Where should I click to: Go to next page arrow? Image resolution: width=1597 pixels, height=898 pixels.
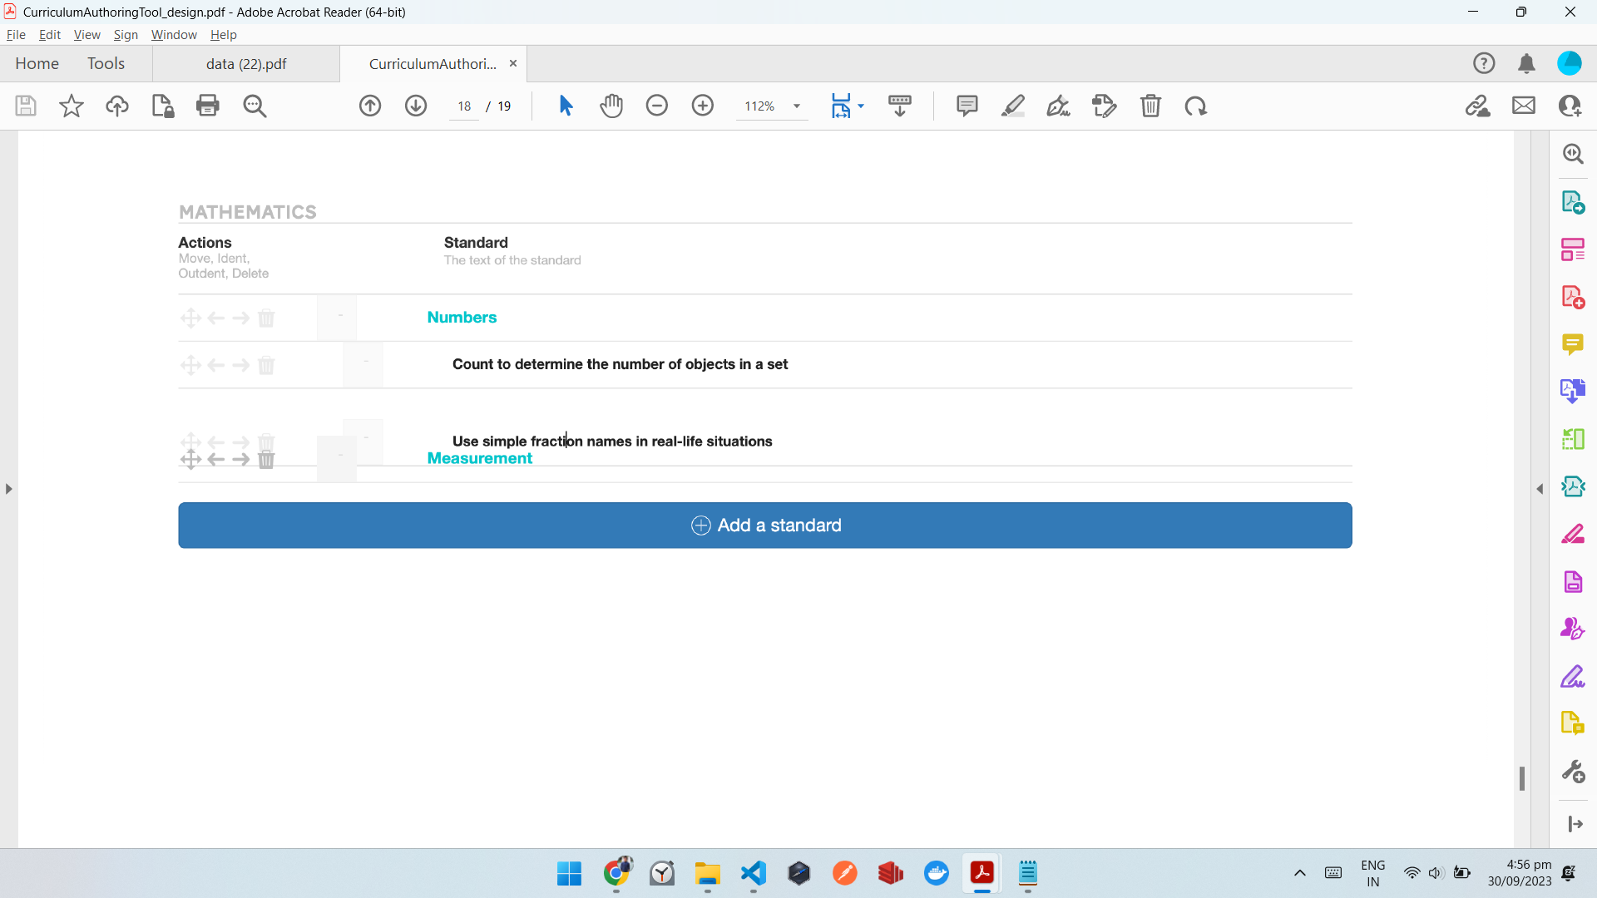point(416,106)
